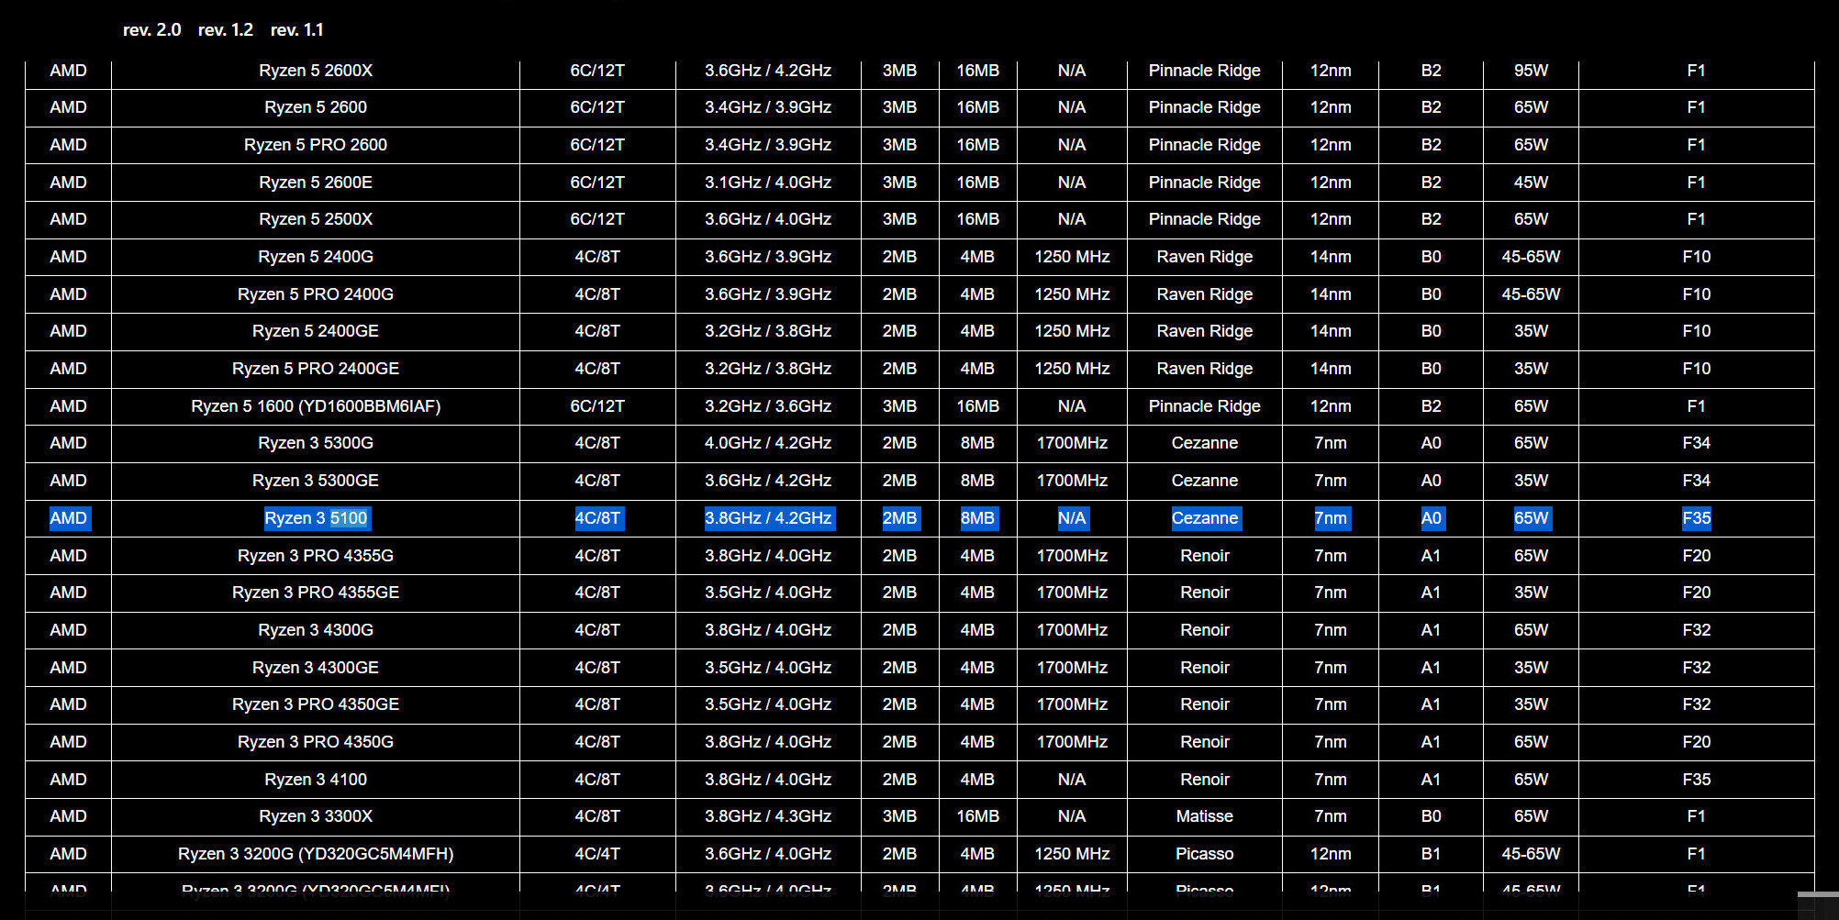Select the Ryzen 5 2600X model cell
Viewport: 1839px width, 920px height.
click(x=316, y=71)
